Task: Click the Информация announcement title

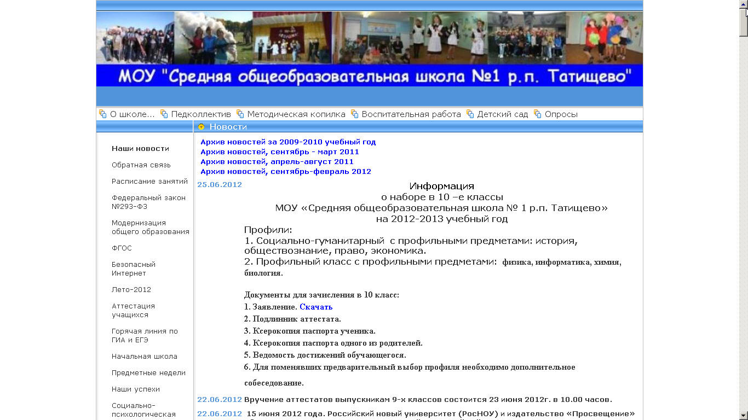Action: click(442, 186)
